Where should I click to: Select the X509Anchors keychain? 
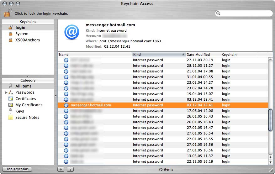pyautogui.click(x=28, y=40)
